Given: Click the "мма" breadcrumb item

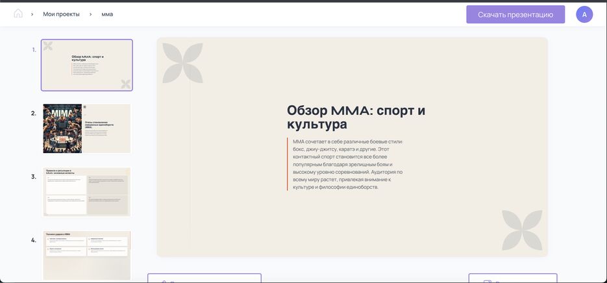Looking at the screenshot, I should 107,14.
